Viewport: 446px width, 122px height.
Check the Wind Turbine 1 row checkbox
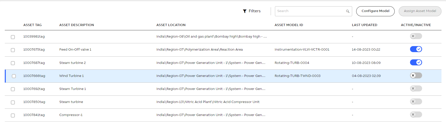pyautogui.click(x=14, y=76)
